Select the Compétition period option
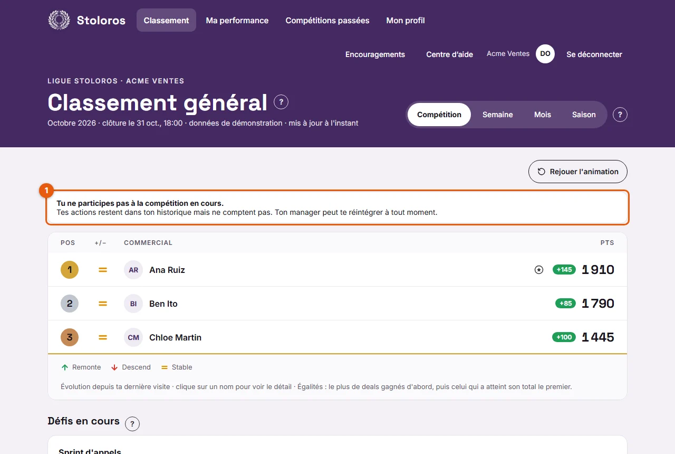The width and height of the screenshot is (675, 454). click(439, 115)
